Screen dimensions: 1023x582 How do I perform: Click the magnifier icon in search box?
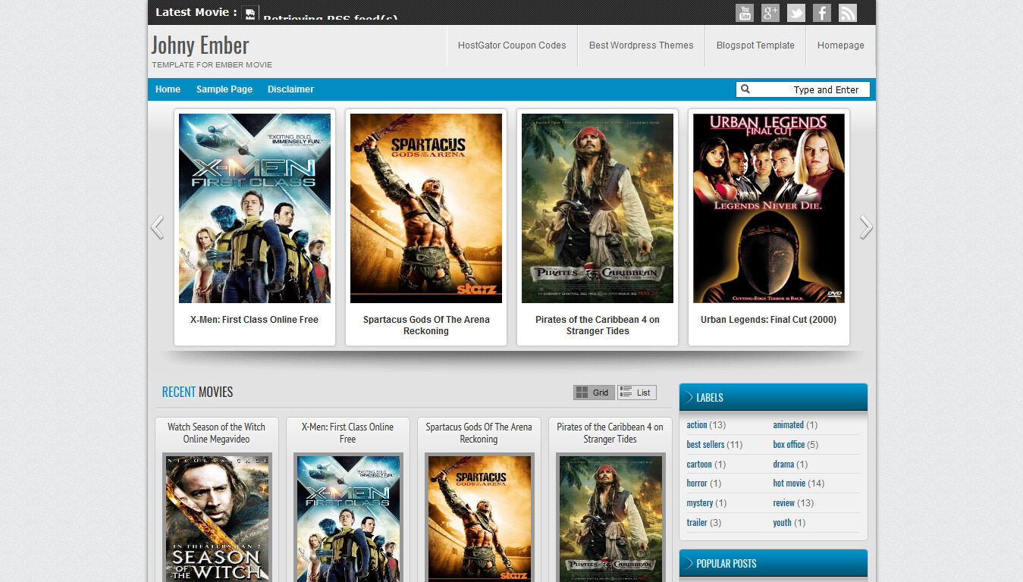point(745,89)
